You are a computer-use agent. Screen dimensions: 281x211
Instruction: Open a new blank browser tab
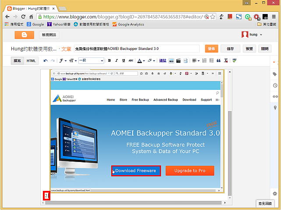(63, 9)
